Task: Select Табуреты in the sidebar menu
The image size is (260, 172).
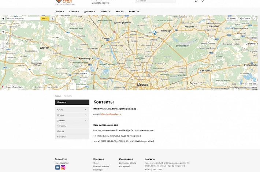Action: coord(72,126)
